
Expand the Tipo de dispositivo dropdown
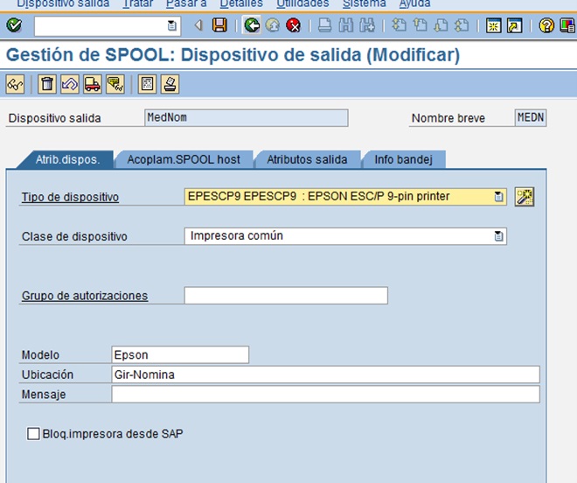coord(498,197)
